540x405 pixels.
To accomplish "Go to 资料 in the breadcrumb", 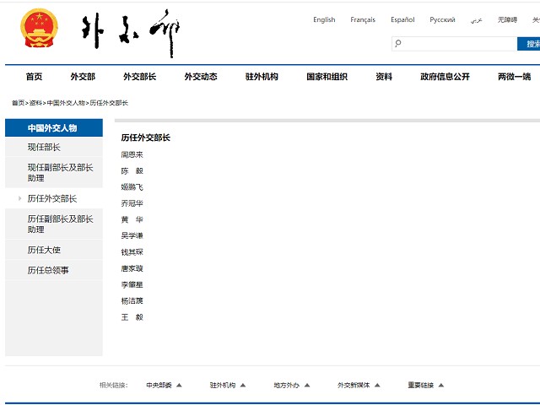I will pos(35,103).
